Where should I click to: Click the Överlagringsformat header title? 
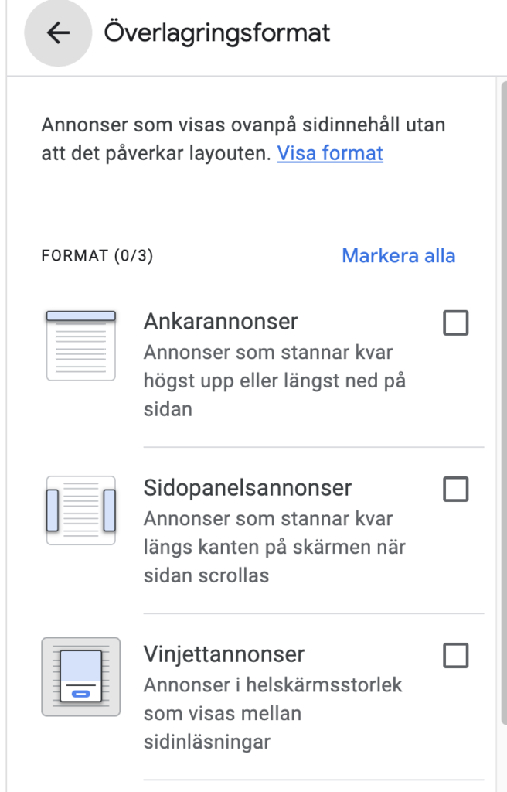coord(217,33)
